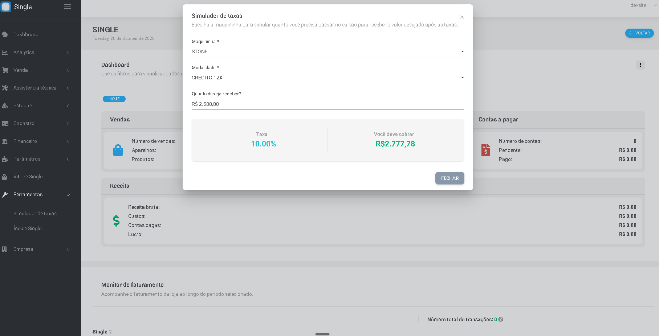659x336 pixels.
Task: Expand the Empresa submenu chevron
Action: (x=68, y=249)
